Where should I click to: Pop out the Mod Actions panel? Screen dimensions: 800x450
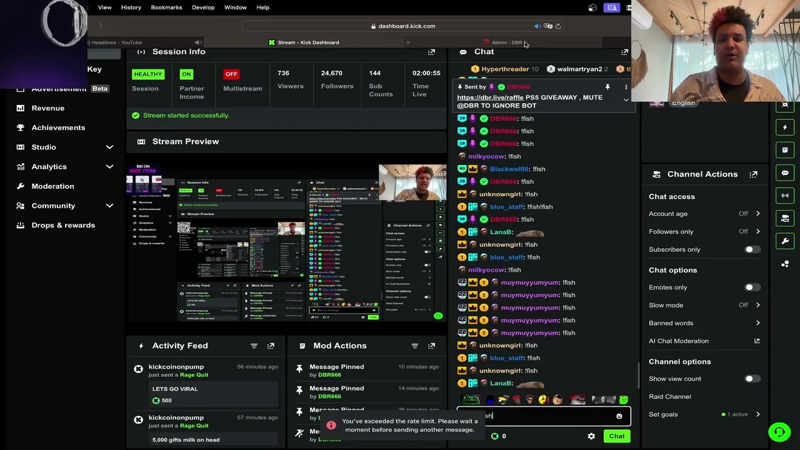(x=431, y=346)
